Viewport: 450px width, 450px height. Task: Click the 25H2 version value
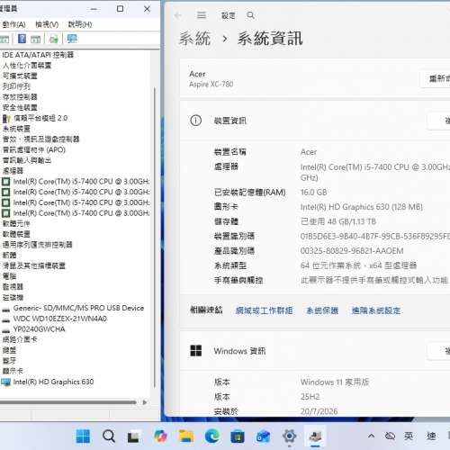(x=310, y=397)
